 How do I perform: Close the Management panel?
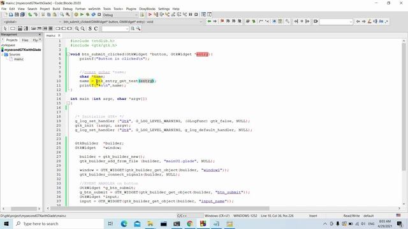click(x=40, y=34)
